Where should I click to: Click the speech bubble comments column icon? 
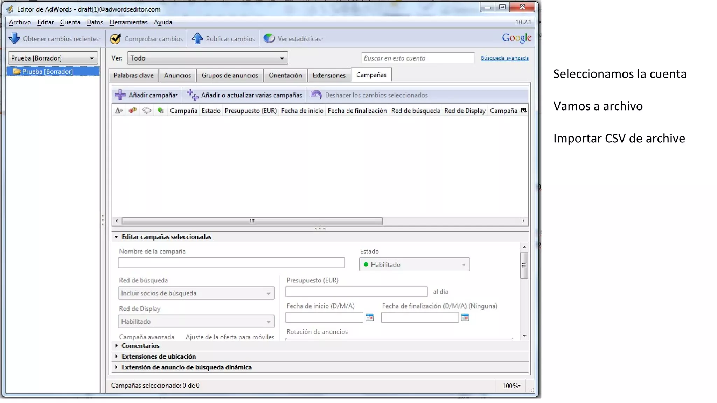[147, 111]
